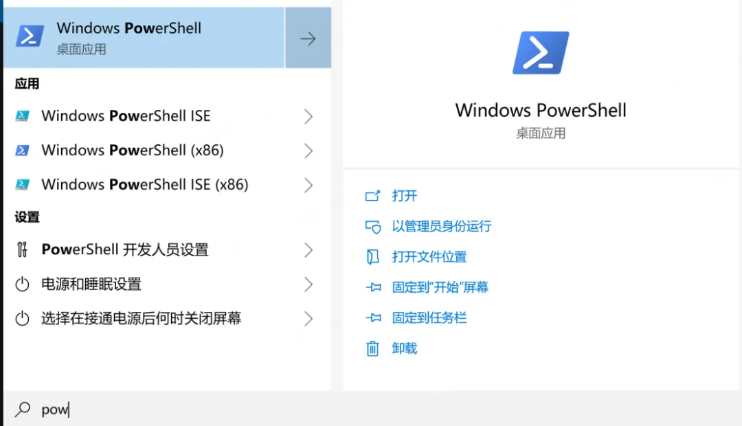742x426 pixels.
Task: Click the large PowerShell icon in details pane
Action: click(541, 53)
